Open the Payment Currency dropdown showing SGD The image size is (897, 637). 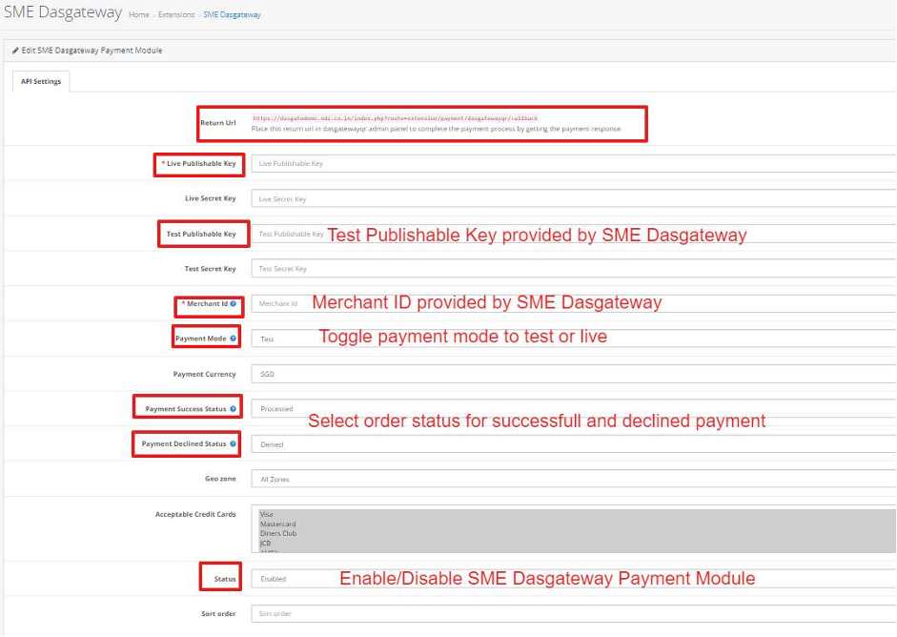574,375
